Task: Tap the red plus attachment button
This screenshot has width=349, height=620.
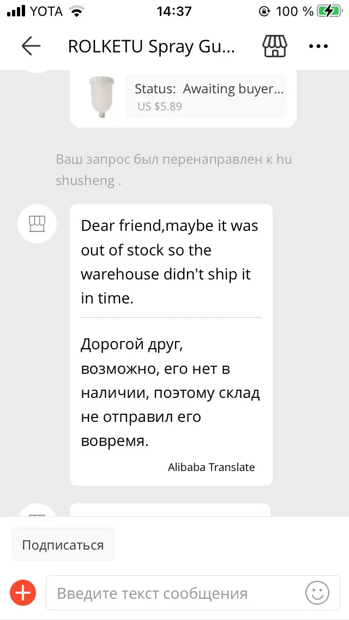Action: pos(23,592)
